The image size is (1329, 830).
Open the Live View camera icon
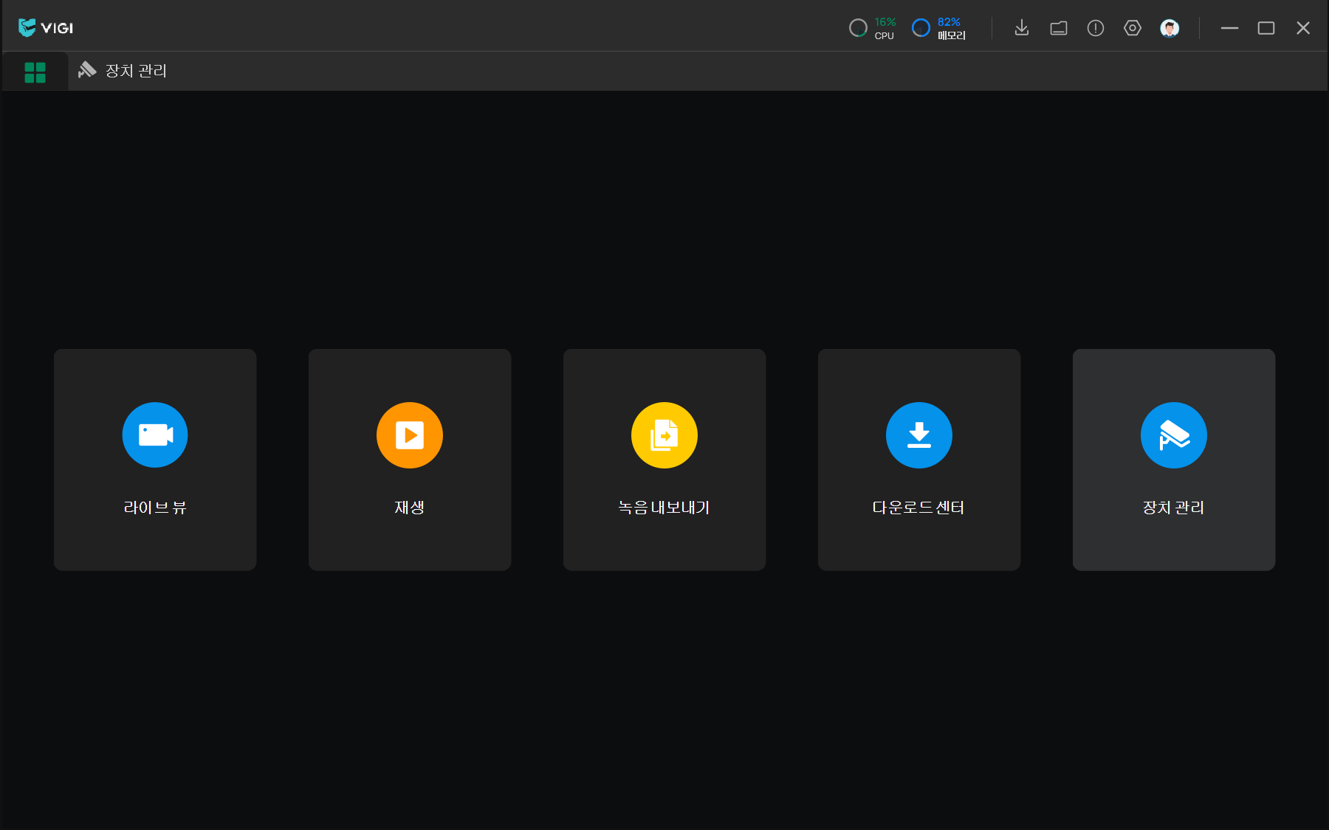155,435
